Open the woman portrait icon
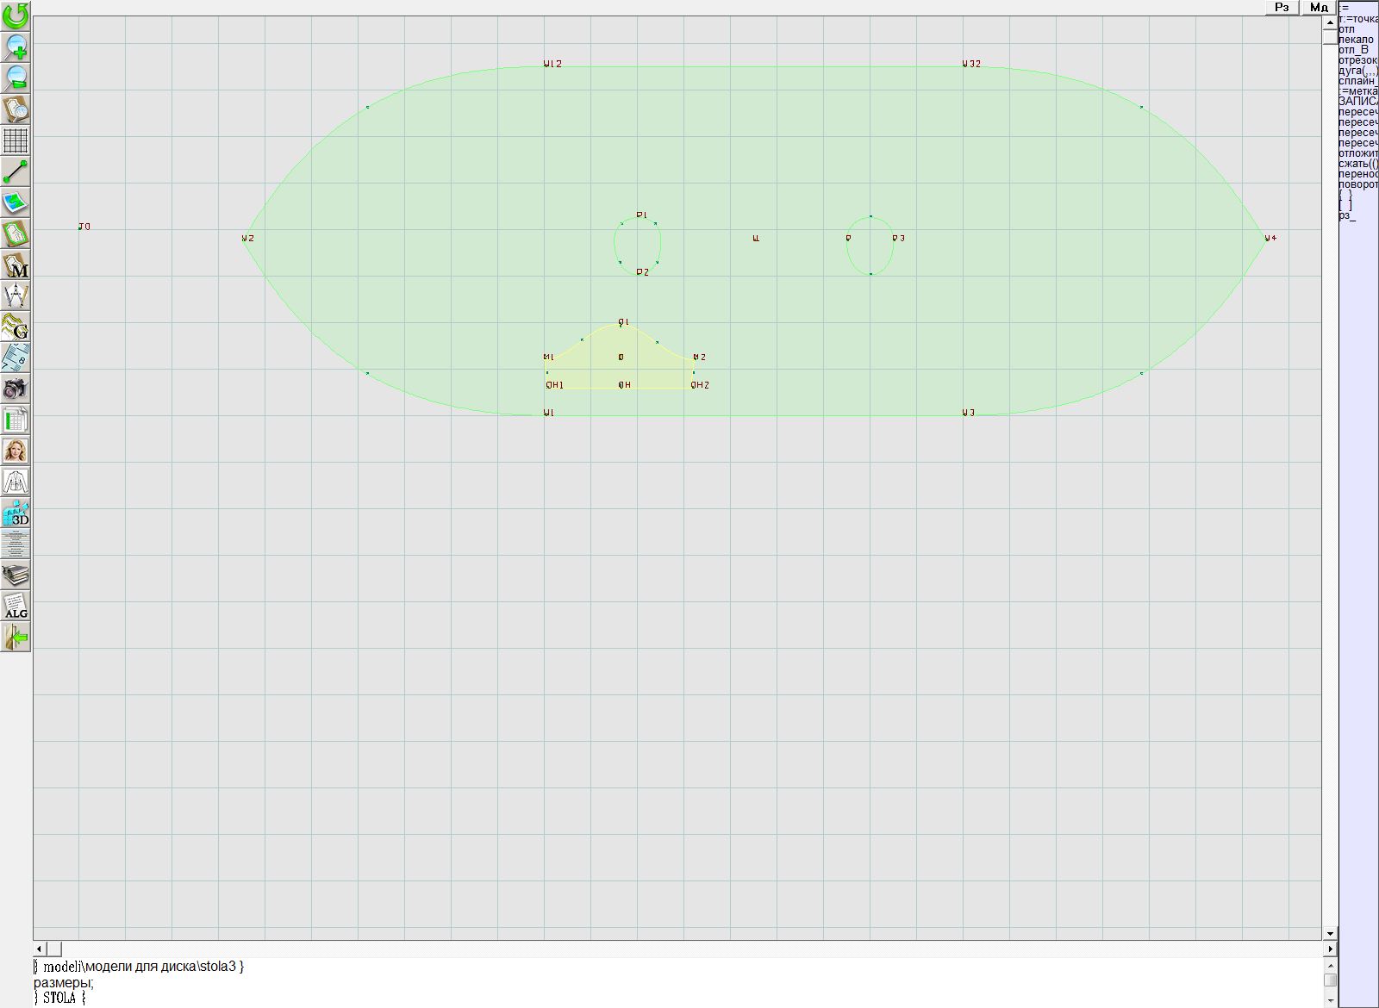This screenshot has height=1008, width=1379. pos(16,451)
